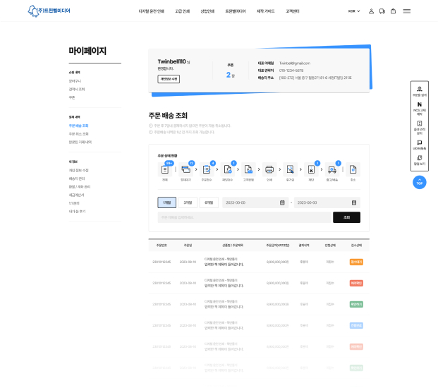Select the 출고/배송 shipping status icon
This screenshot has width=438, height=388.
pos(332,169)
